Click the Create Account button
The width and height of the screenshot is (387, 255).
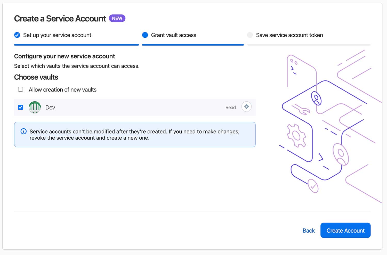coord(345,230)
